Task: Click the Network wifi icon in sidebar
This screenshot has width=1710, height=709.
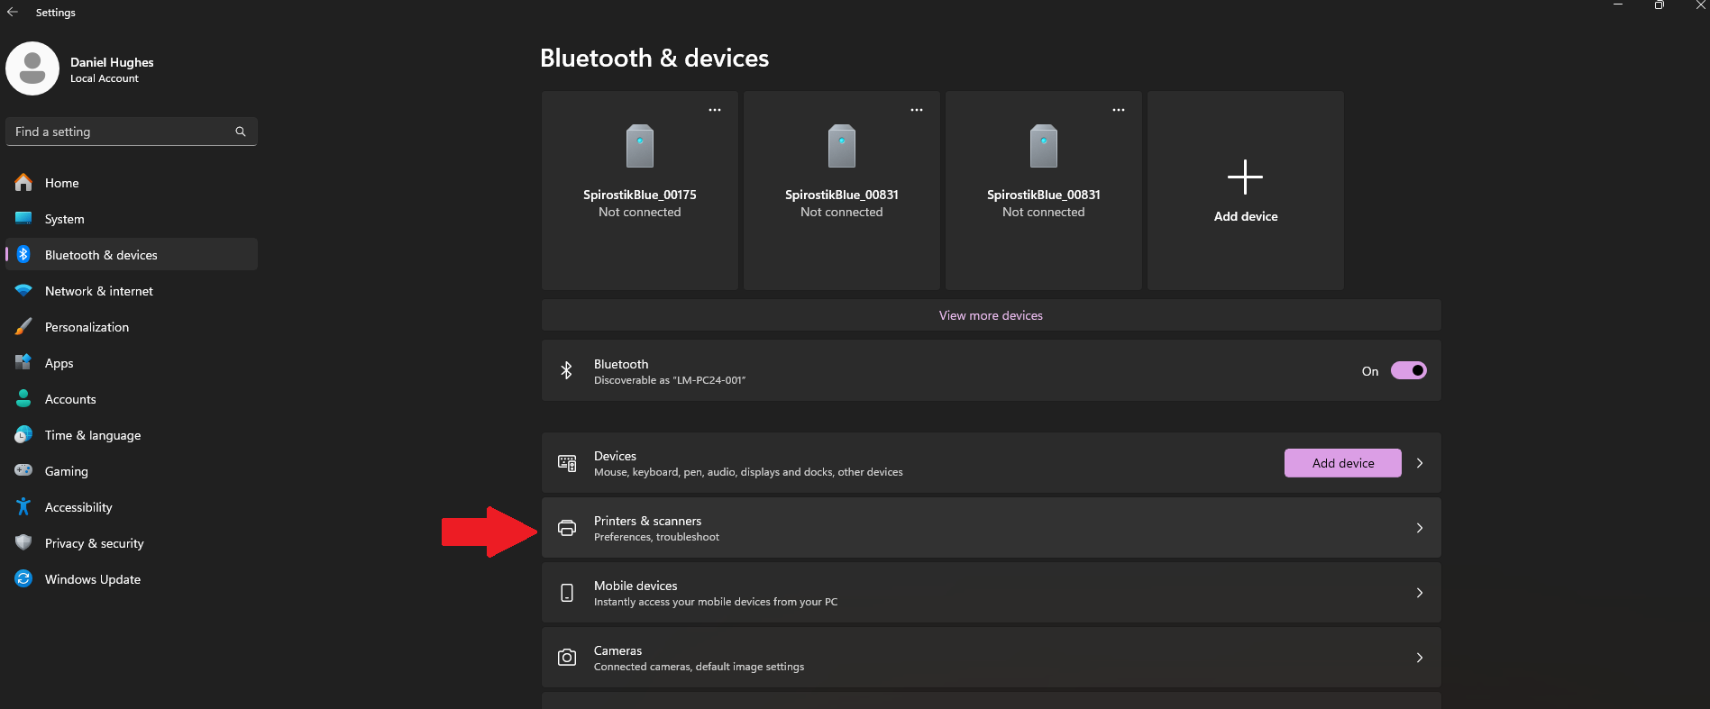Action: coord(23,291)
